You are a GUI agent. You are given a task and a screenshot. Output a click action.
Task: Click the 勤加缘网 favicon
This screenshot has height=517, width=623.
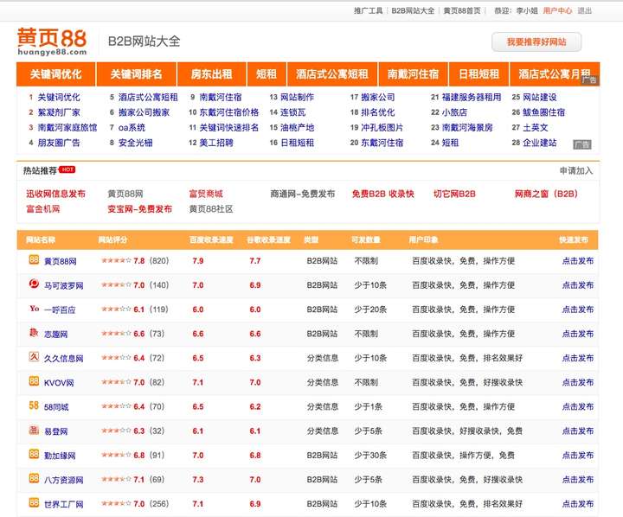pos(34,454)
